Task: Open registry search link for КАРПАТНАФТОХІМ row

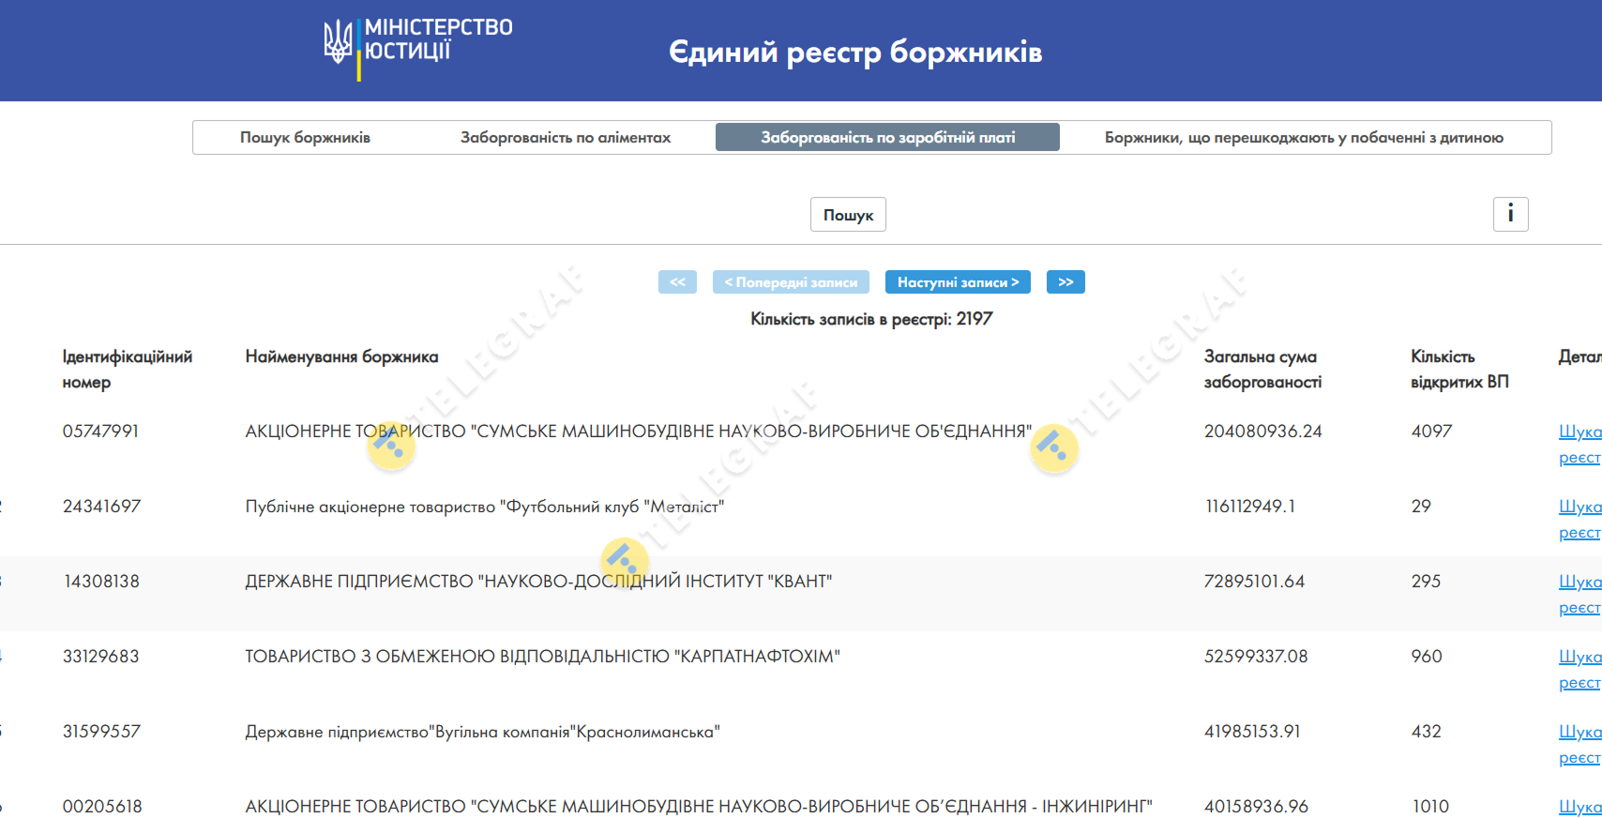Action: pyautogui.click(x=1579, y=670)
